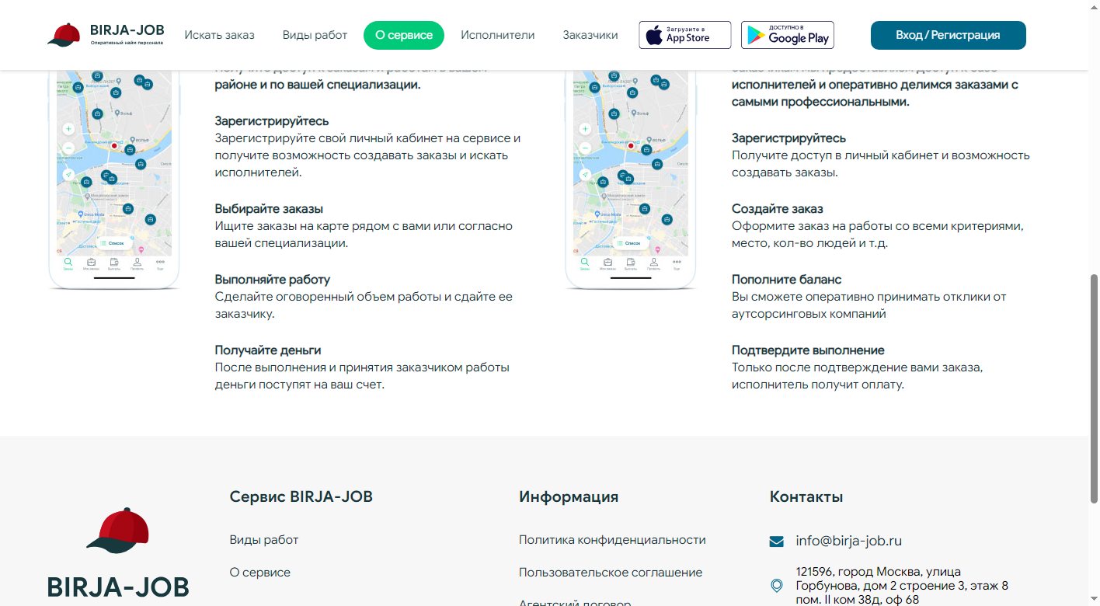Click the phone map mockup beside Выбирайте заказы

point(114,180)
